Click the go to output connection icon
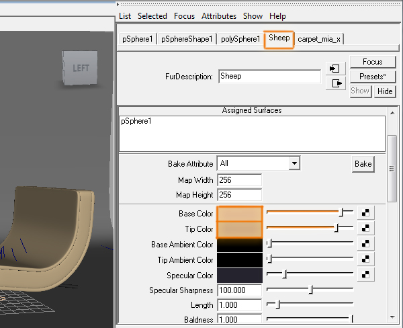403x328 pixels. coord(335,83)
